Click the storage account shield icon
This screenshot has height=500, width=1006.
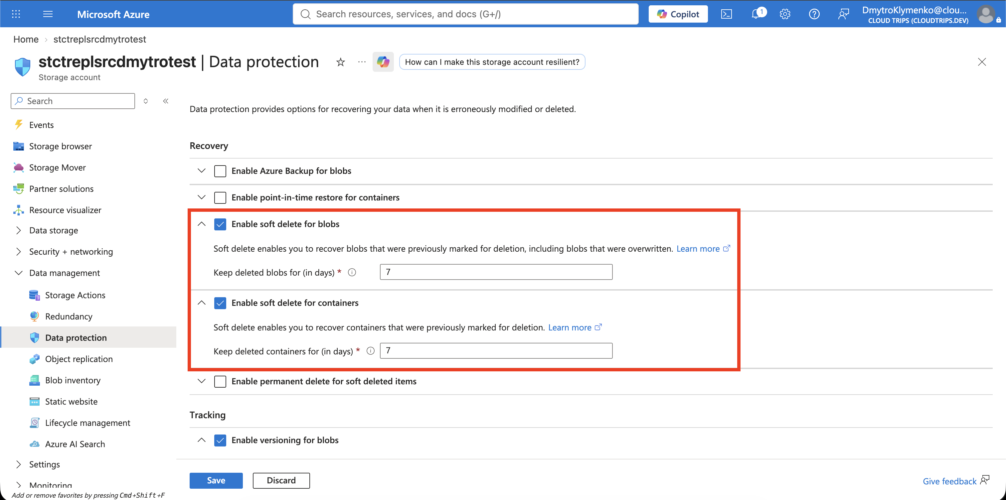tap(22, 67)
